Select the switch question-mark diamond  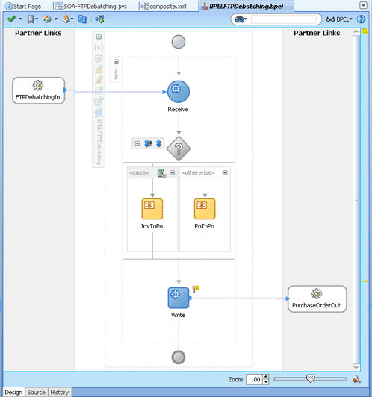(179, 149)
